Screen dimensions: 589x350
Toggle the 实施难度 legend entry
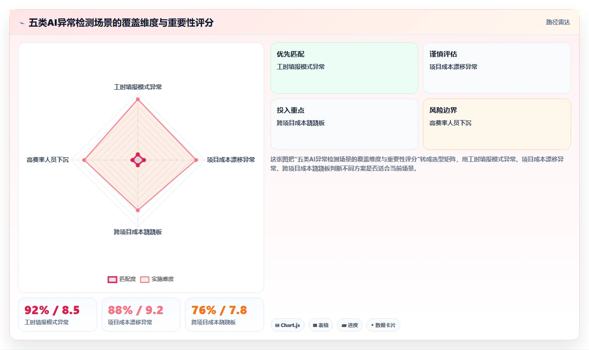157,279
